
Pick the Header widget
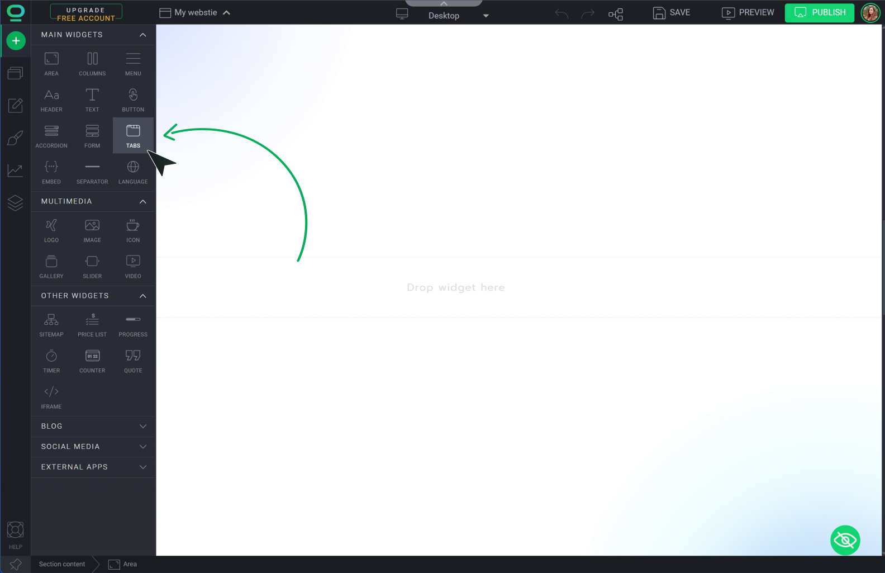tap(51, 100)
